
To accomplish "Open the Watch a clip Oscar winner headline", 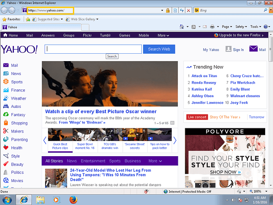I will (x=101, y=112).
